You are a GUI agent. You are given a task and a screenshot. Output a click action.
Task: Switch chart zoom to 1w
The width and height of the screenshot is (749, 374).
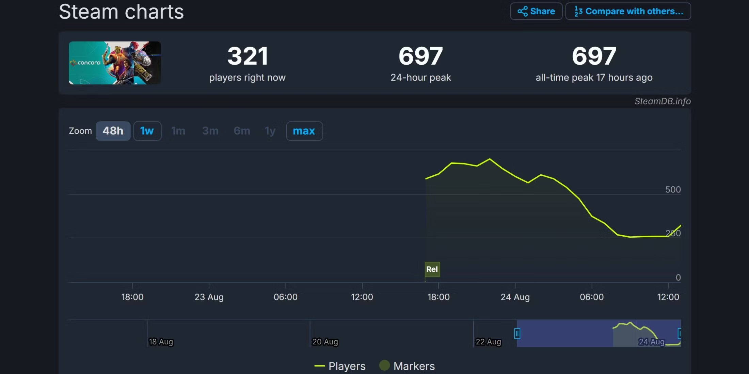147,131
